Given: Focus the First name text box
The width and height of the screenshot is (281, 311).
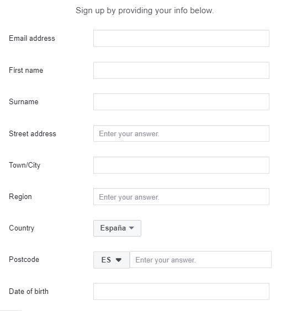Looking at the screenshot, I should coord(181,70).
